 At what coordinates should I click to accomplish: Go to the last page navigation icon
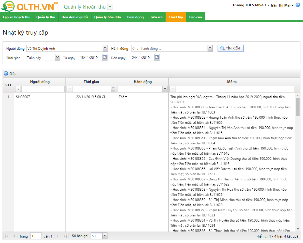(65, 236)
